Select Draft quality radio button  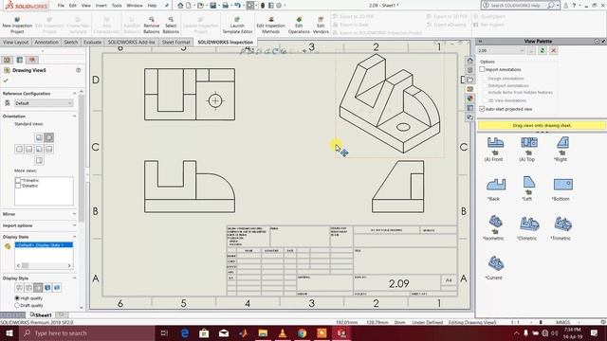pyautogui.click(x=17, y=305)
